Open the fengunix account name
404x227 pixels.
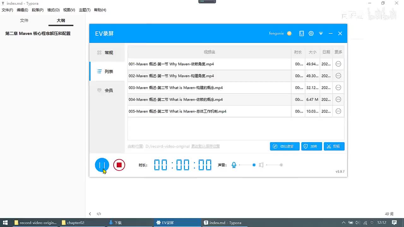point(276,33)
